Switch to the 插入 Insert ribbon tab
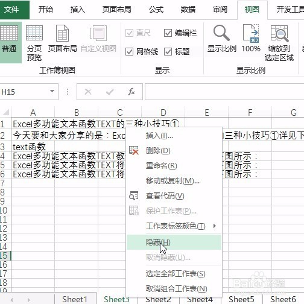 coord(78,10)
